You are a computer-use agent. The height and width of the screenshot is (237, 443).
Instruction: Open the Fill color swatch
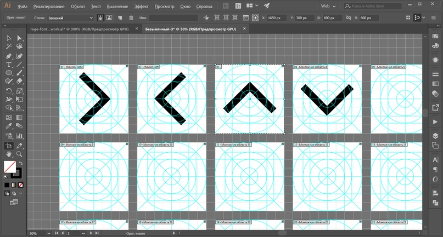point(9,167)
